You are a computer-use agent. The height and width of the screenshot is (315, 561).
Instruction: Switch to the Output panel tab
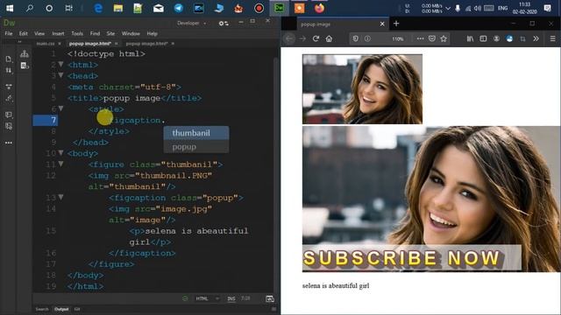point(61,309)
